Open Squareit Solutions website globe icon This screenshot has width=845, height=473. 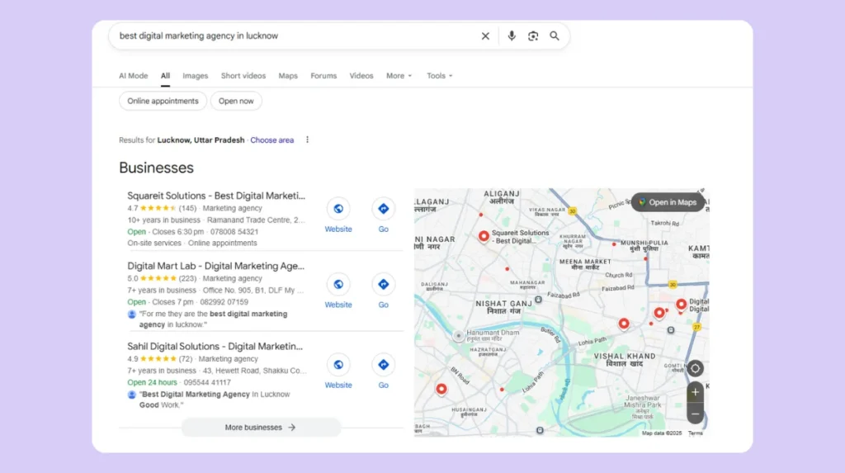click(338, 209)
